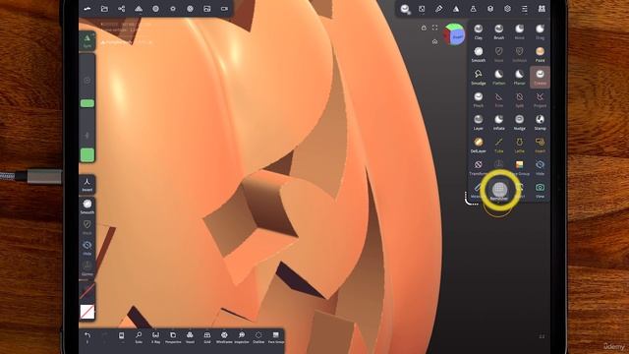Undo the last action

pyautogui.click(x=87, y=337)
